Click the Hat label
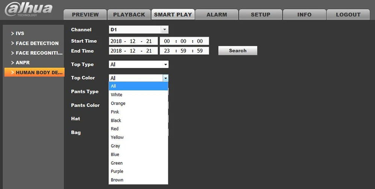The height and width of the screenshot is (189, 375). (x=76, y=118)
